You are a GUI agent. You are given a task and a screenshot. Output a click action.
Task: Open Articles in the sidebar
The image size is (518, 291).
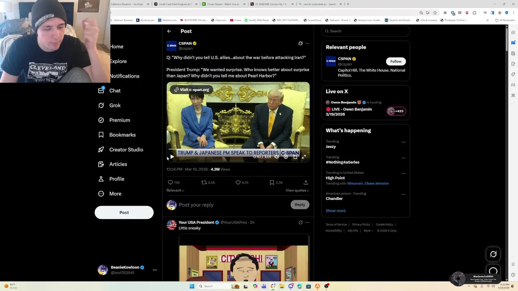point(113,164)
